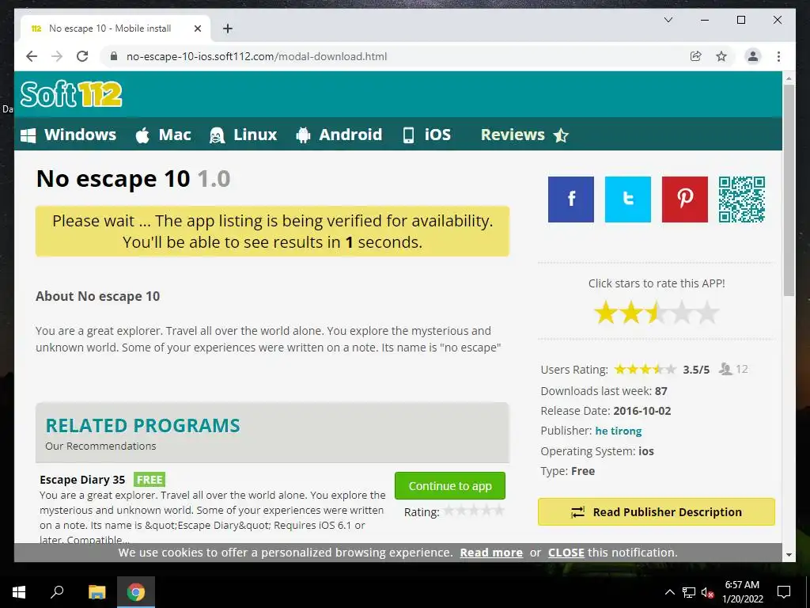
Task: Open the taskbar clock and date
Action: (x=742, y=592)
